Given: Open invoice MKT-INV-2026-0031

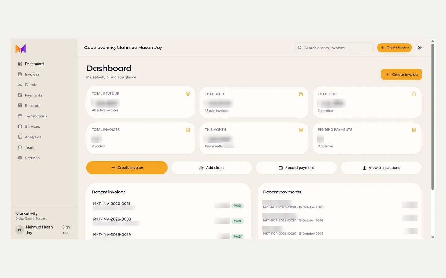Looking at the screenshot, I should click(111, 204).
